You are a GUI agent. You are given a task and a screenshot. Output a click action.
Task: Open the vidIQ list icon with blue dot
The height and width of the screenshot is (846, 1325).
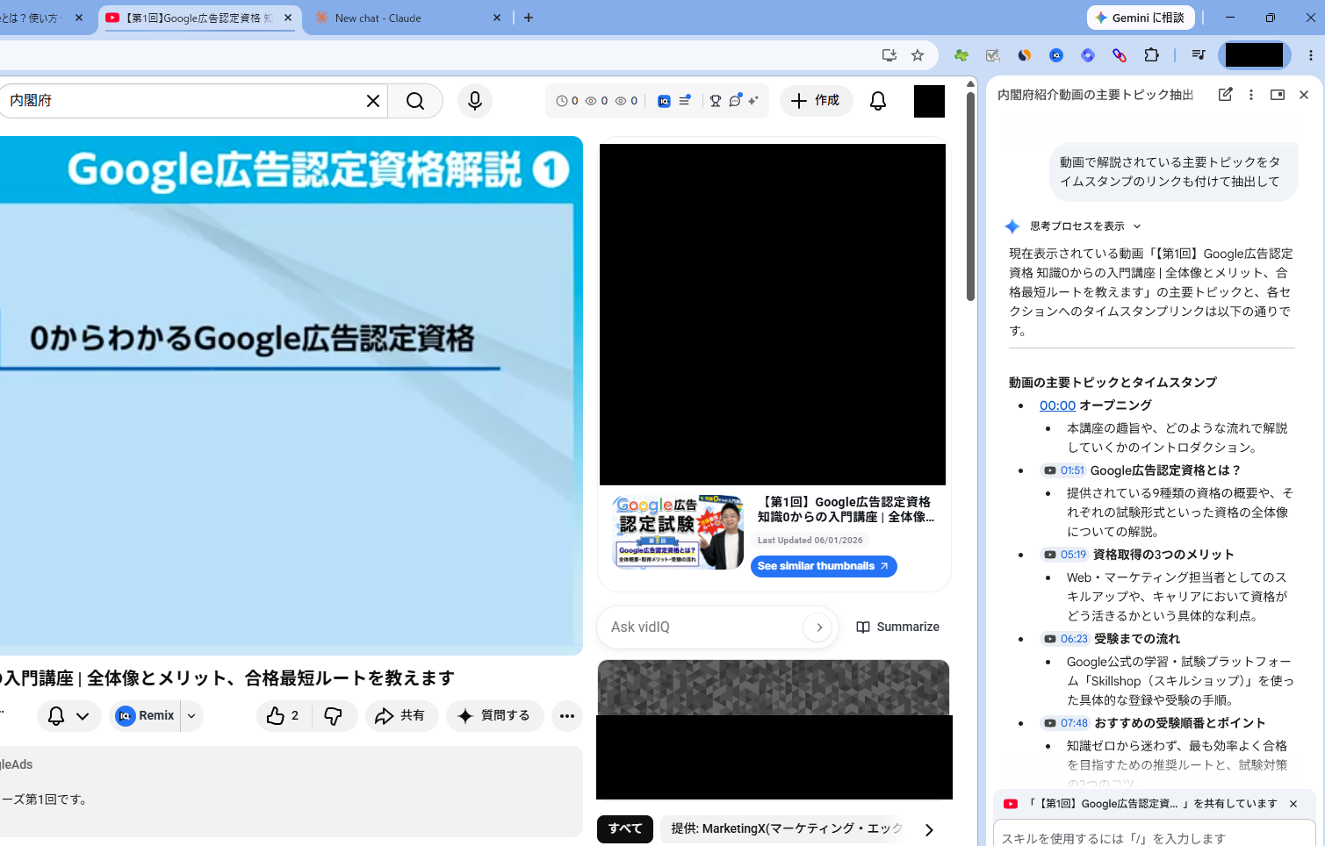[685, 101]
